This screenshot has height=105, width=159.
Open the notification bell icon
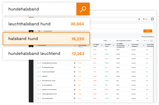pos(139,19)
